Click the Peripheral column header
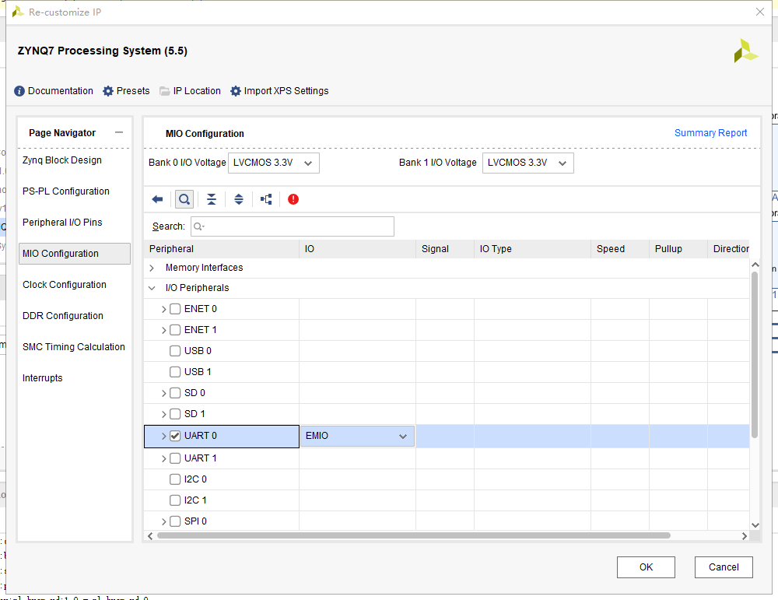This screenshot has width=778, height=600. [222, 249]
